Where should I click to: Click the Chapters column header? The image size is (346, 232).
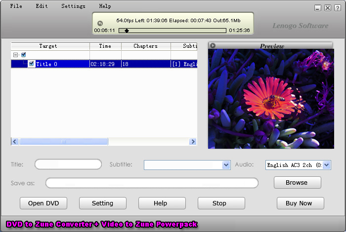(x=146, y=46)
